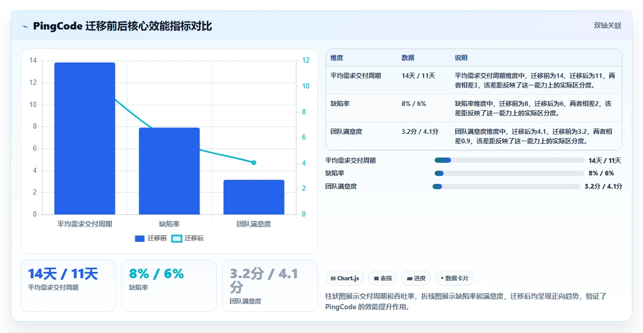Click the description text in the 缺陷率 row
The image size is (643, 333).
point(533,108)
